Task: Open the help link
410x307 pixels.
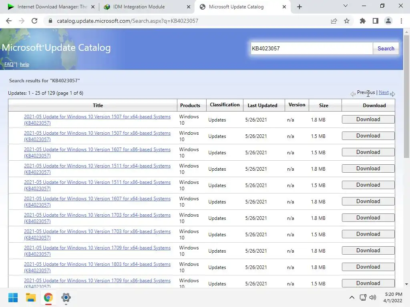Action: pyautogui.click(x=24, y=64)
